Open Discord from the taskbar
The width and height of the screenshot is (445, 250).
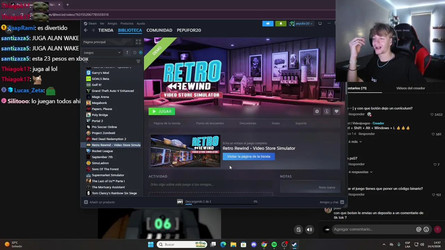coord(254,244)
